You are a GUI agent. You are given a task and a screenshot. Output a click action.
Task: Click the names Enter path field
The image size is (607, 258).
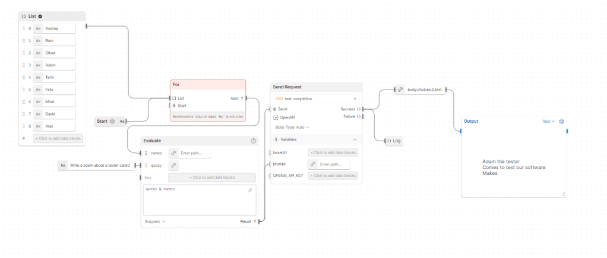tap(195, 153)
